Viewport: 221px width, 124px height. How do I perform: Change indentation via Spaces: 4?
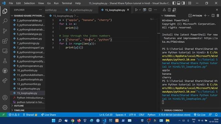click(121, 115)
